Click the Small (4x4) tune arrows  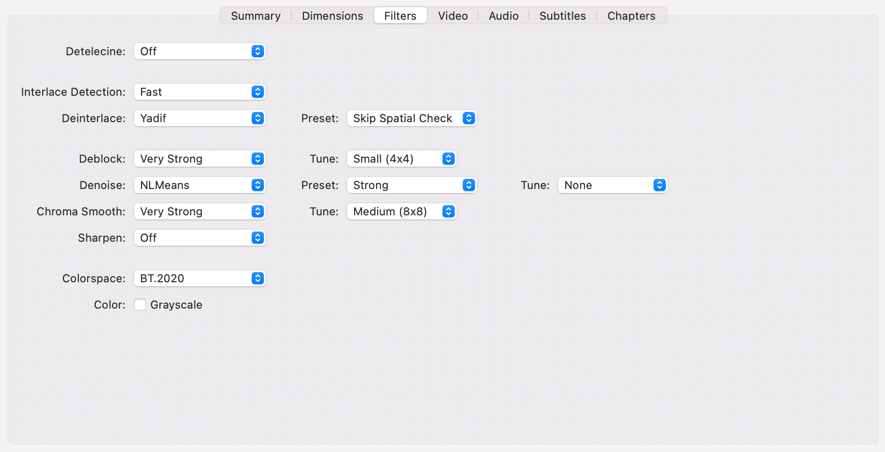pyautogui.click(x=449, y=159)
